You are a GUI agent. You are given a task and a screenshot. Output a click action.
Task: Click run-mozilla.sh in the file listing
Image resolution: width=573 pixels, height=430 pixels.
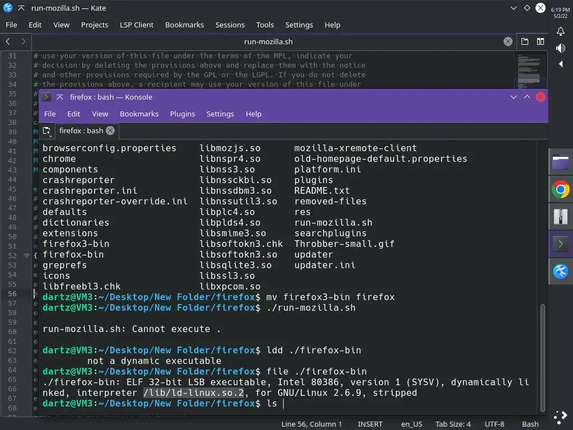pos(334,223)
